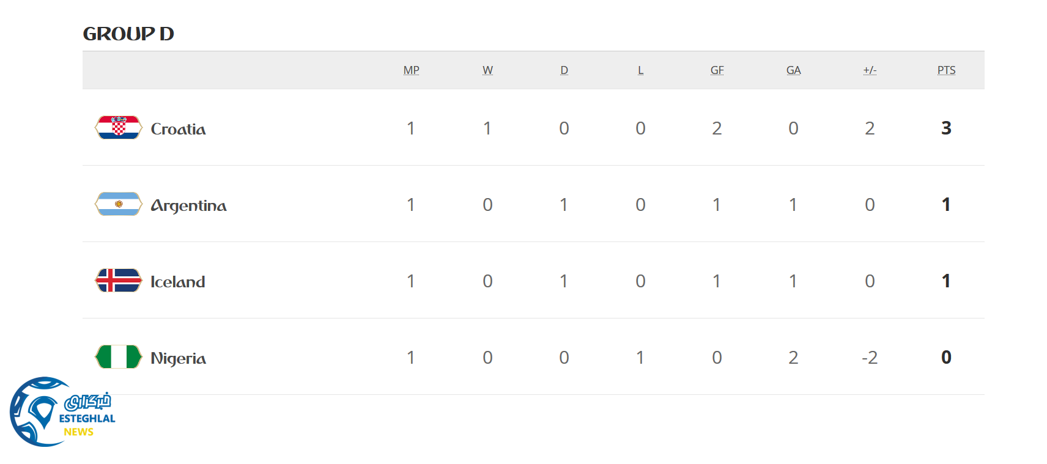Click the Croatia flag icon
Viewport: 1047px width, 464px height.
click(x=119, y=128)
